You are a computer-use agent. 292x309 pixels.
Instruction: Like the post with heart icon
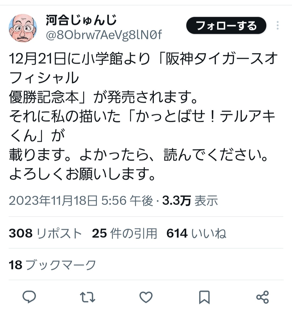pos(146,297)
